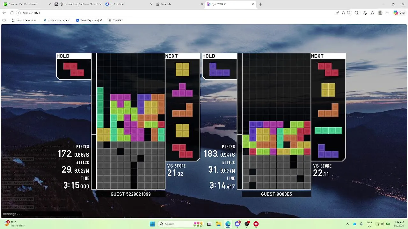Open the Windows Start menu
This screenshot has height=229, width=408.
pyautogui.click(x=152, y=224)
